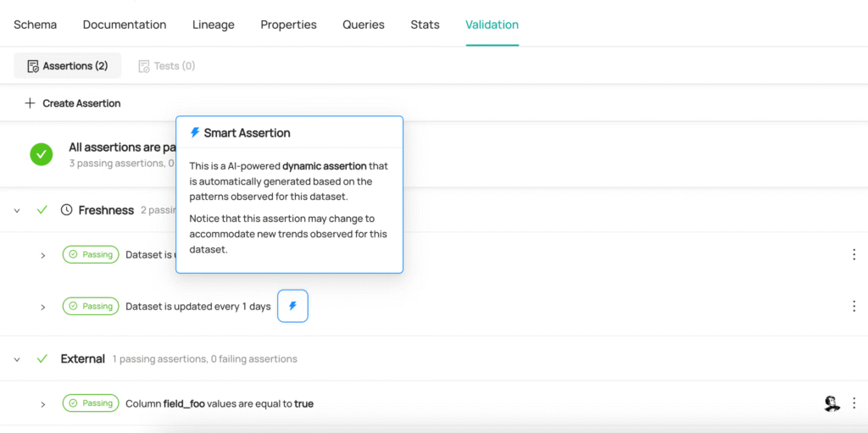
Task: Click the plus icon beside Create Assertion
Action: pyautogui.click(x=30, y=103)
